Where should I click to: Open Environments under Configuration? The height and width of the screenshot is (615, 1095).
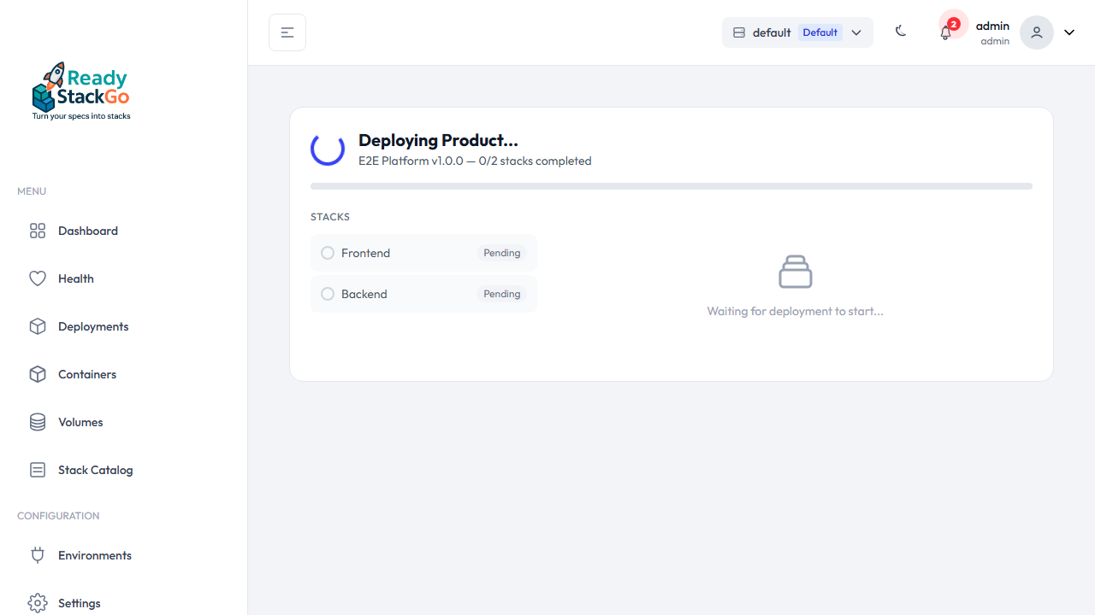pos(94,555)
